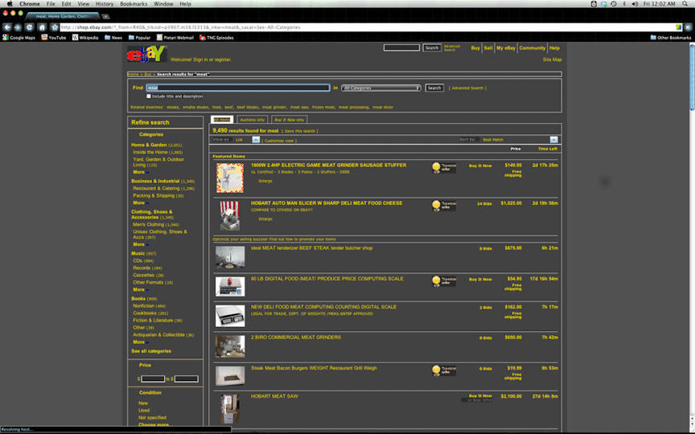The image size is (695, 434).
Task: Expand More under Music category
Action: click(141, 289)
